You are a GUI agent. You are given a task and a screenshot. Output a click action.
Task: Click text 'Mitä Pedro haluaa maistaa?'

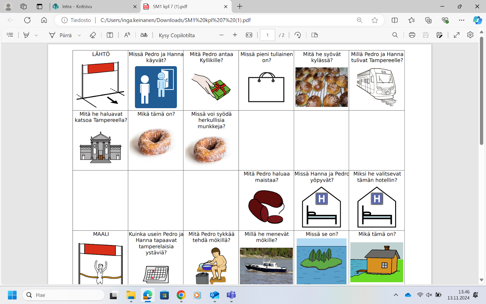pyautogui.click(x=266, y=177)
